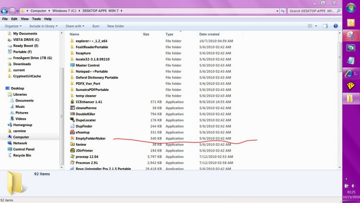
Task: Select the DupFinder application icon
Action: coord(72,126)
